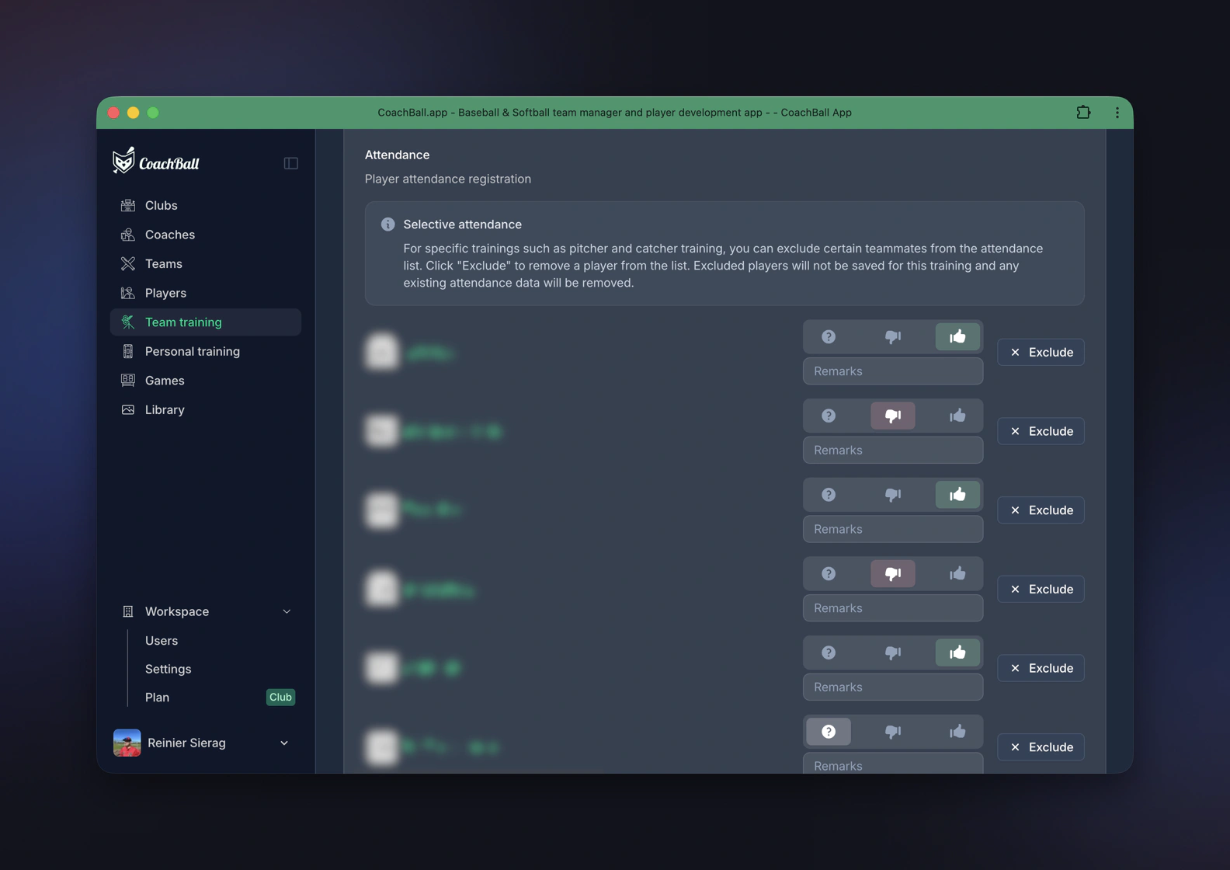This screenshot has height=870, width=1230.
Task: Toggle second player's thumbs-down
Action: pyautogui.click(x=893, y=416)
